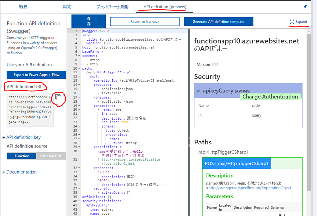
Task: Open the 概要 tab
Action: click(23, 7)
